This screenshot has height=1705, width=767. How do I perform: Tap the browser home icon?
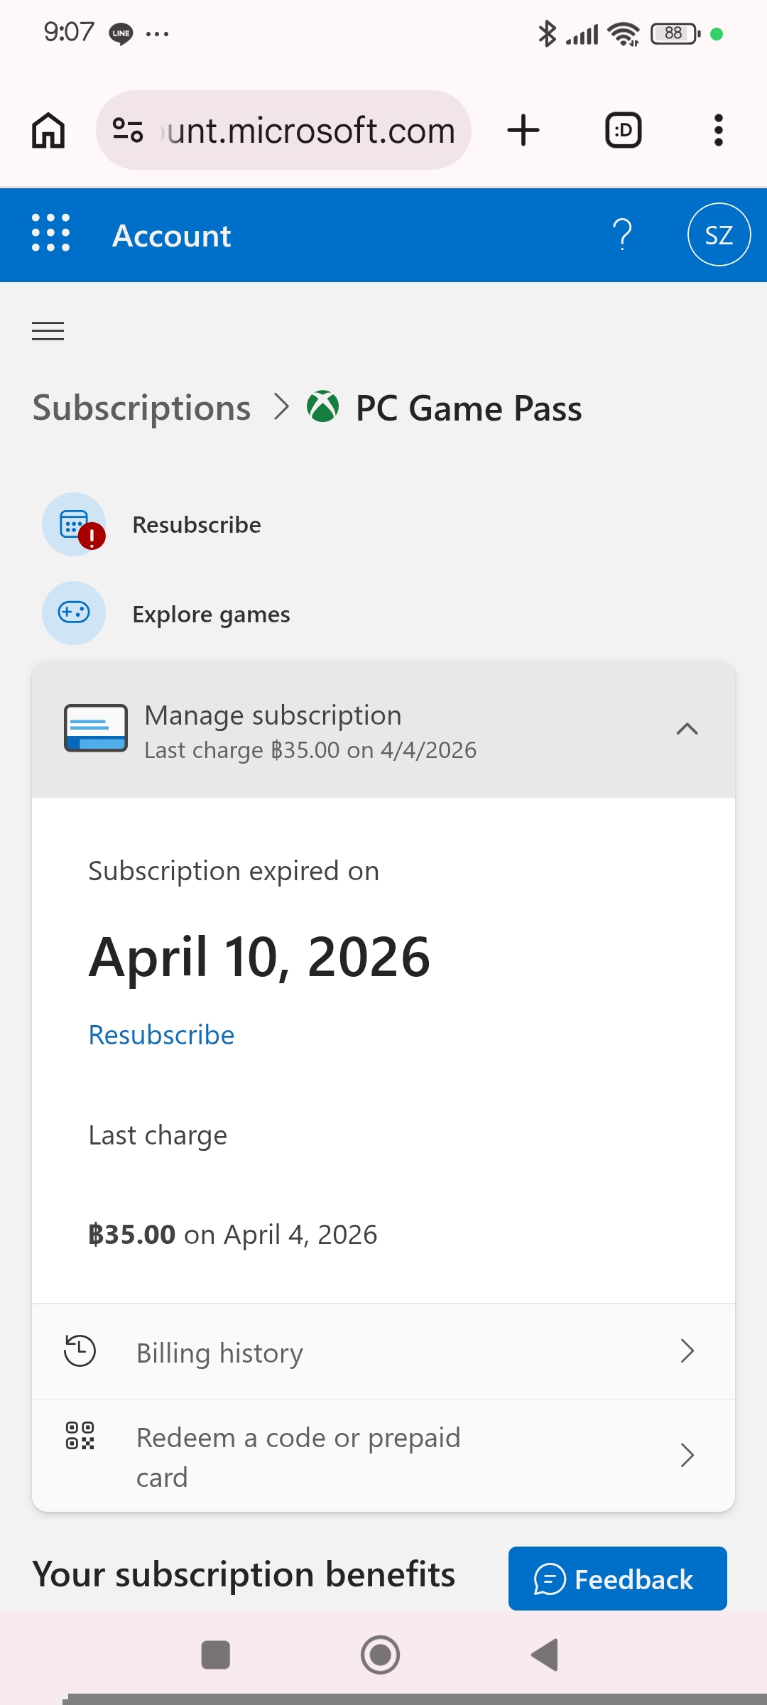(48, 130)
